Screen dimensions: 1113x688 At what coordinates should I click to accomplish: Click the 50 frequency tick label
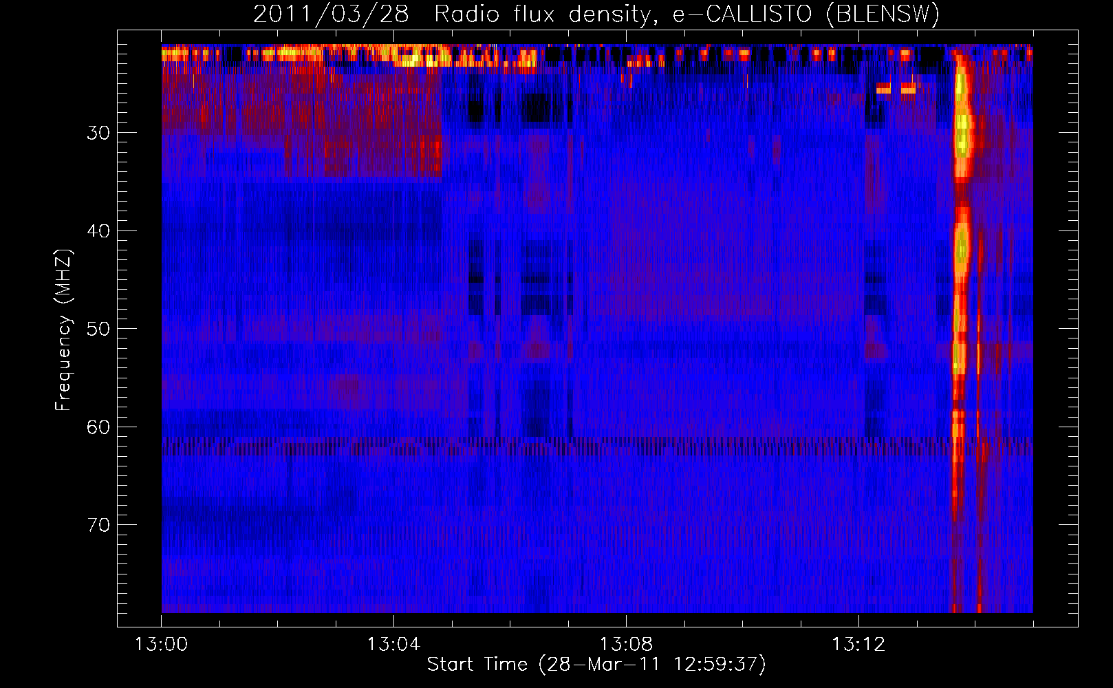tap(98, 329)
